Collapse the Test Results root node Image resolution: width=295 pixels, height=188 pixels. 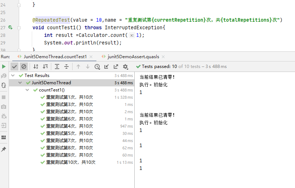click(13, 76)
